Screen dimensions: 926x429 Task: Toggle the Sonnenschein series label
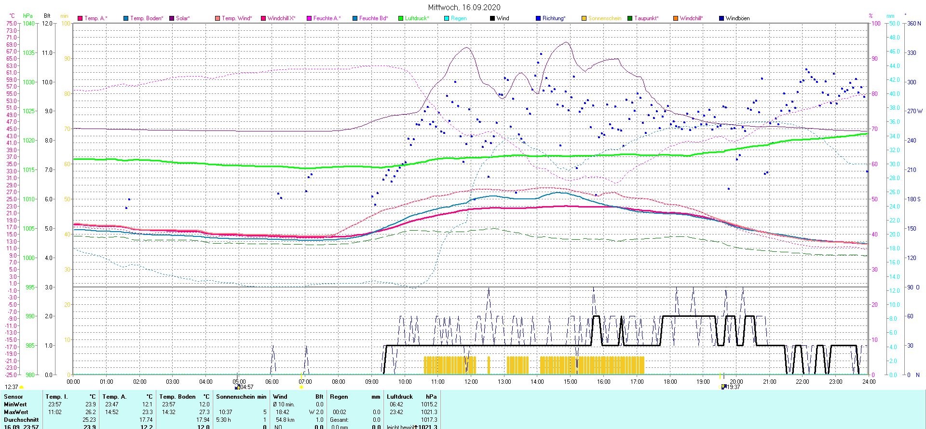point(604,18)
